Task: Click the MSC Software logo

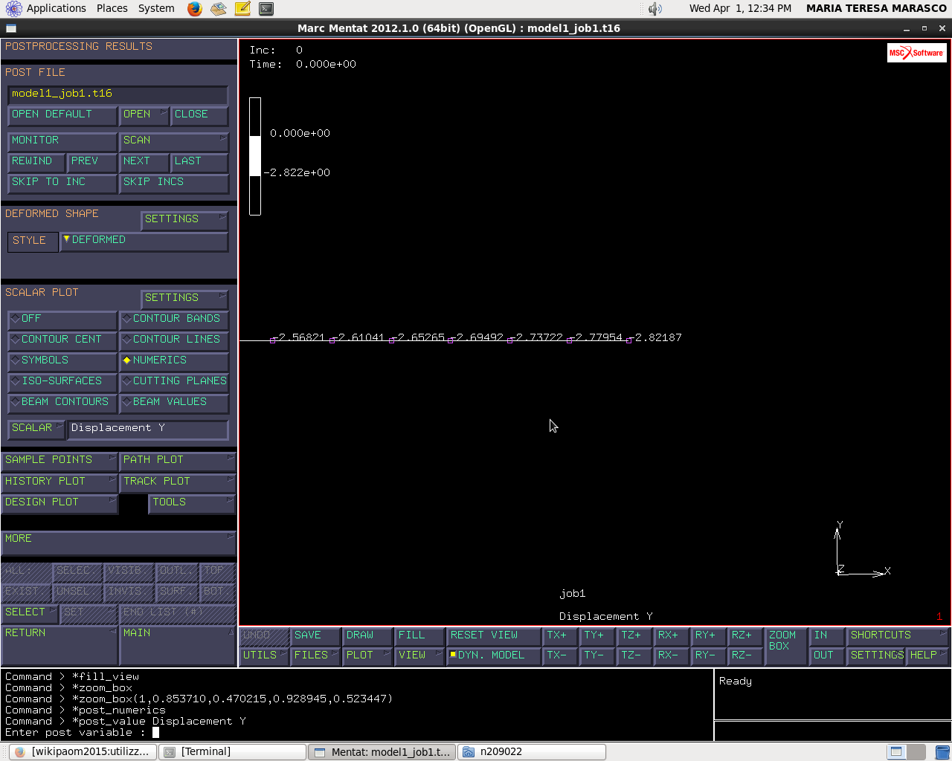Action: click(917, 53)
